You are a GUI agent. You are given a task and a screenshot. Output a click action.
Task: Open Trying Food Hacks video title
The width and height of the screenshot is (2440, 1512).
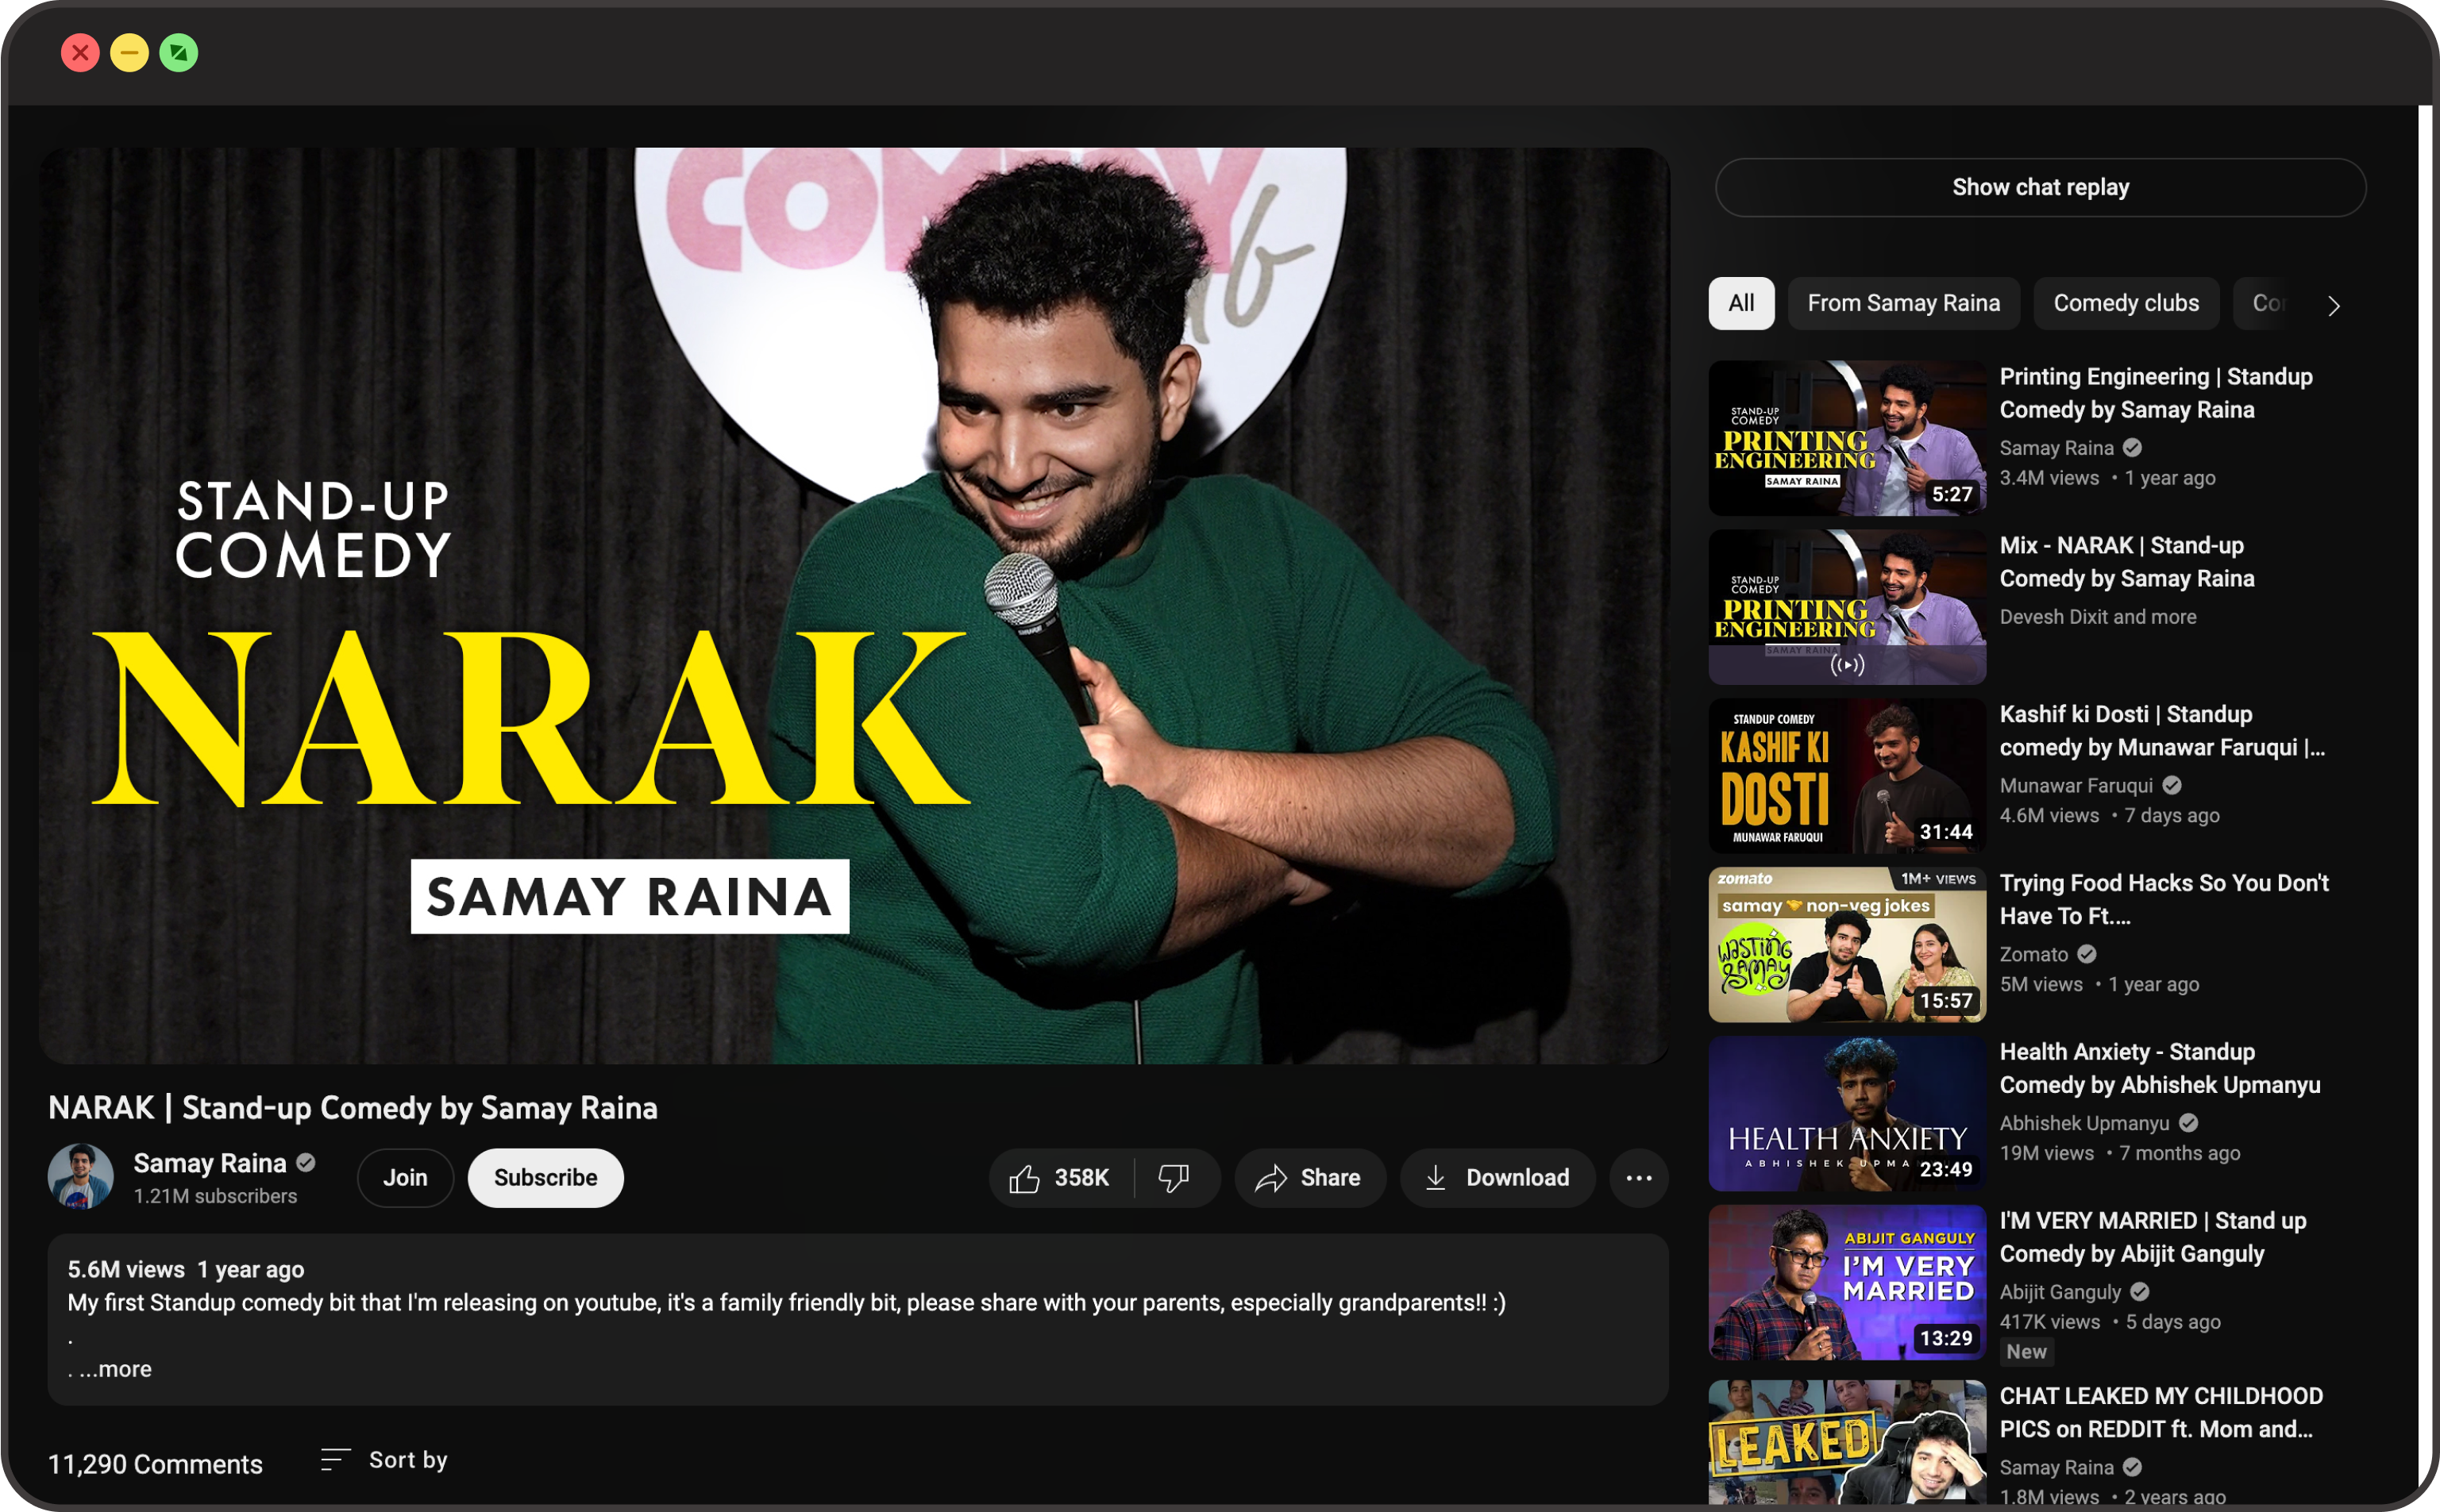click(2164, 900)
